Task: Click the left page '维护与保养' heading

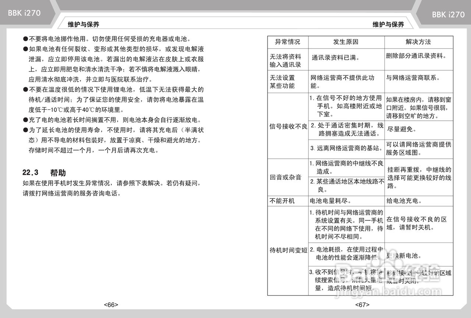Action: tap(84, 25)
